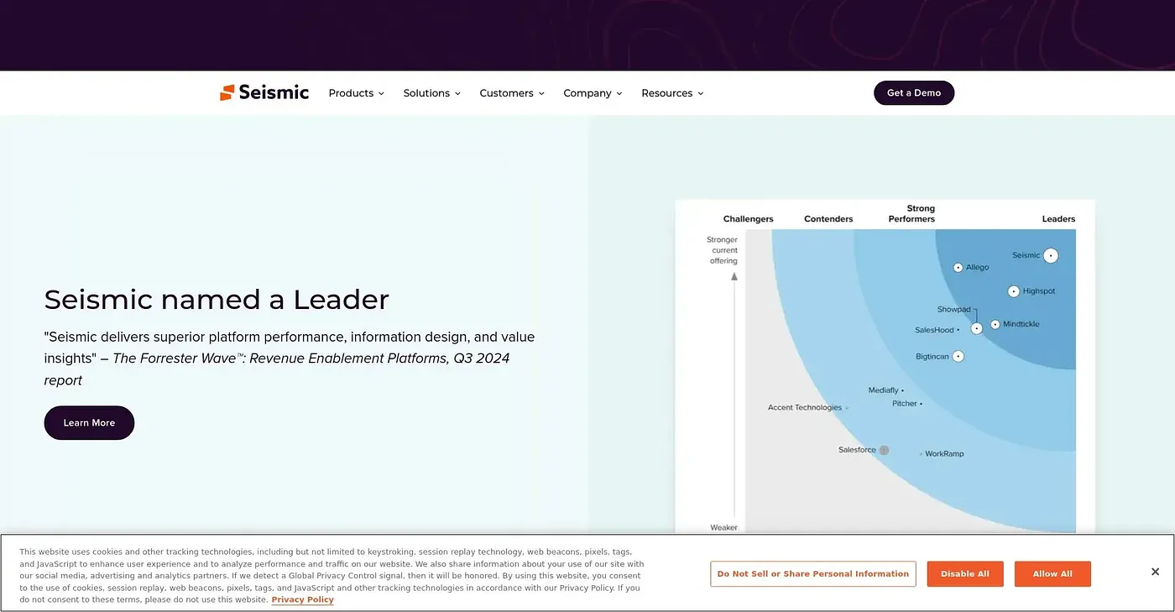Image resolution: width=1175 pixels, height=612 pixels.
Task: Click Allow All cookies button
Action: coord(1052,573)
